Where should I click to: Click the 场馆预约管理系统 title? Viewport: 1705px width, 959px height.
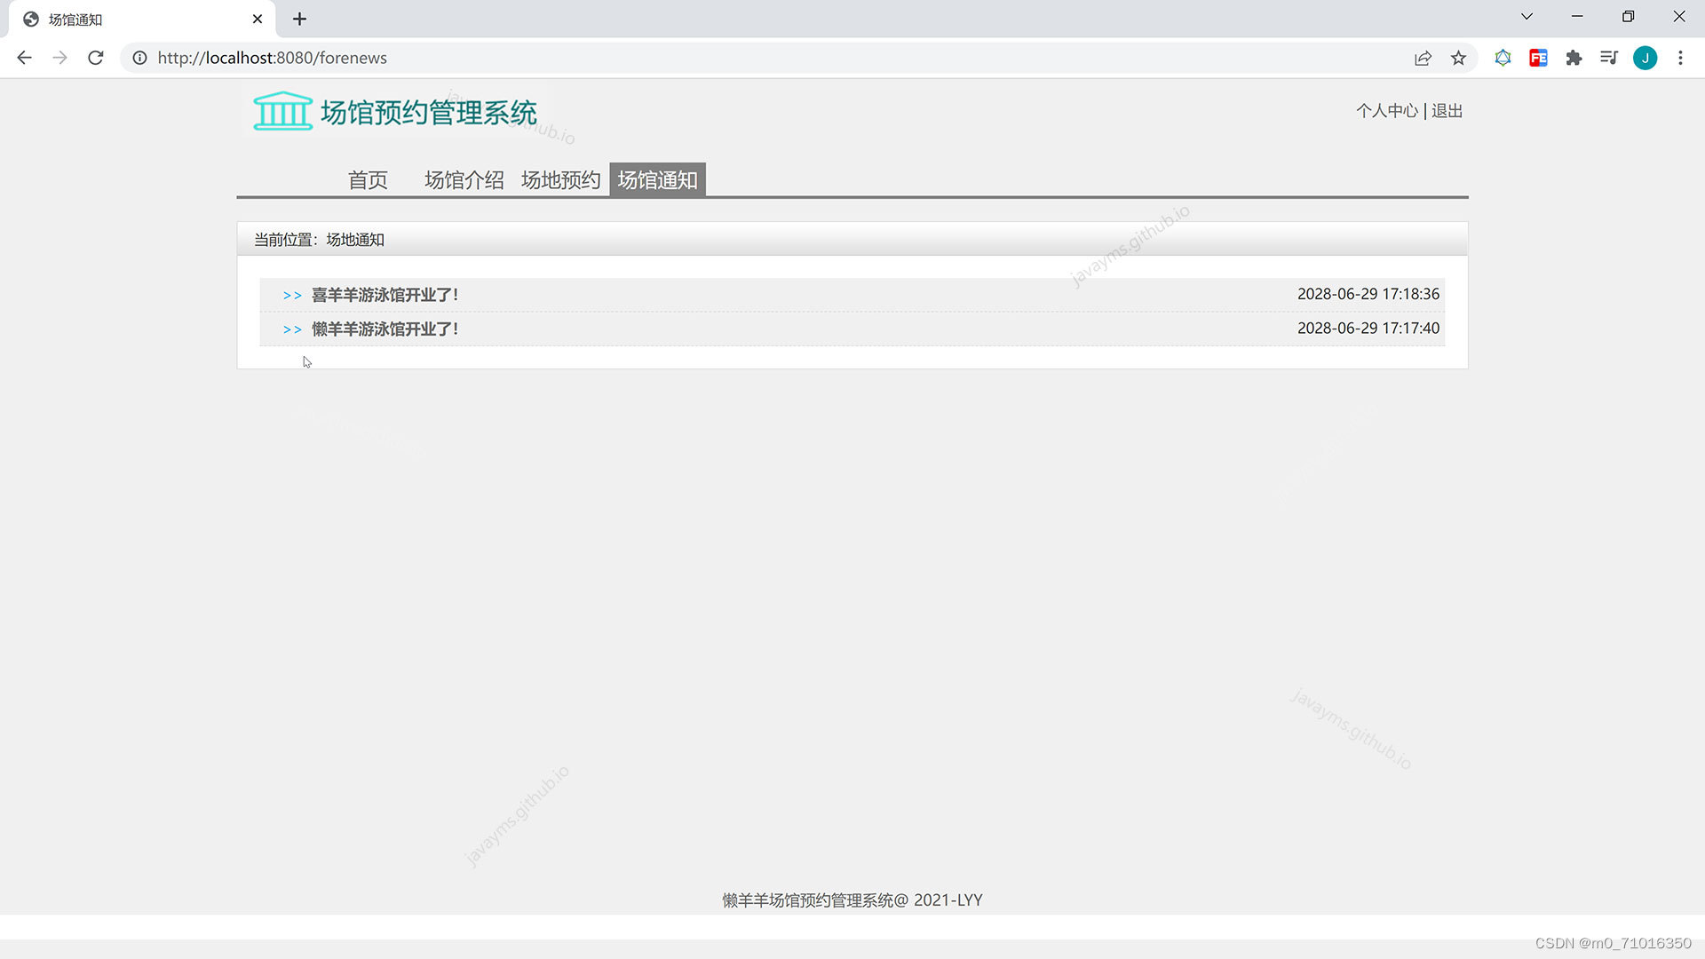[x=428, y=113]
